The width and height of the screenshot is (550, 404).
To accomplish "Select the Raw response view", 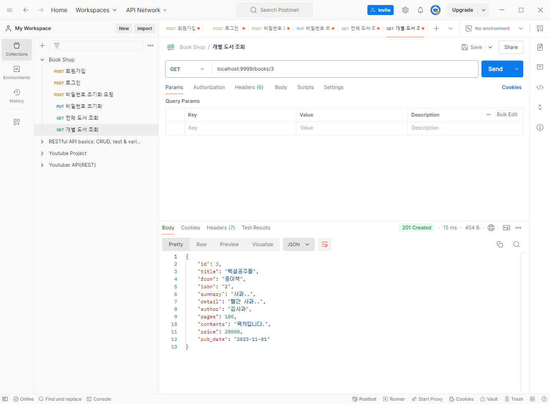I will click(201, 244).
